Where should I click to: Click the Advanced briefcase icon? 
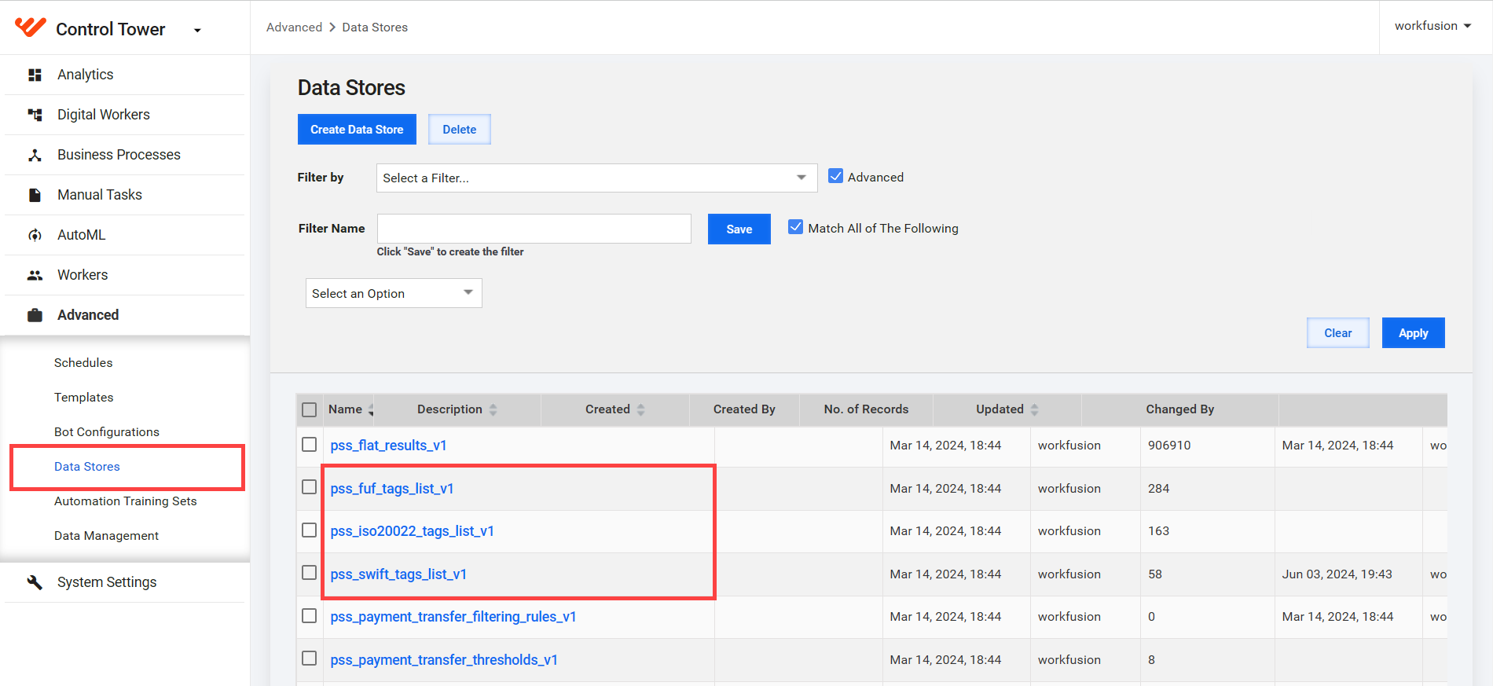click(x=35, y=315)
